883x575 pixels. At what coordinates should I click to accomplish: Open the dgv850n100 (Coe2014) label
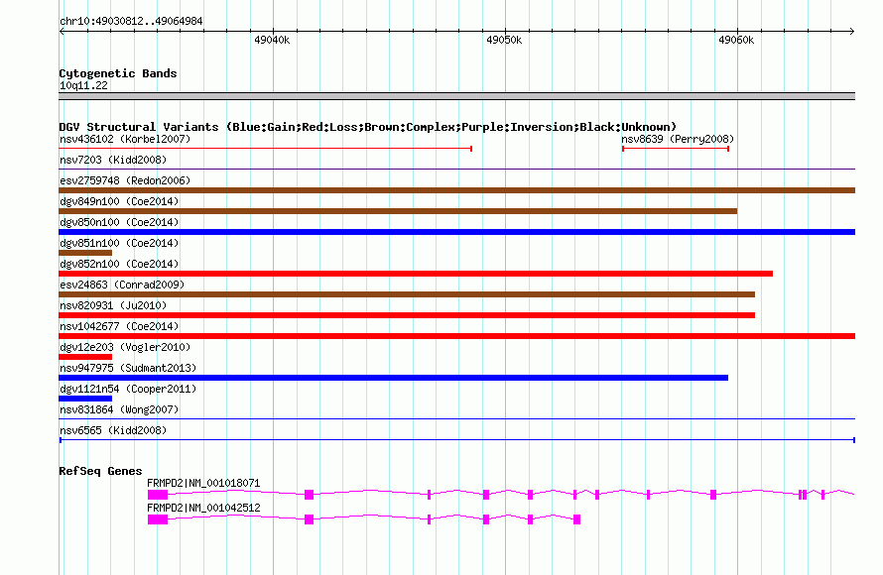tap(119, 222)
